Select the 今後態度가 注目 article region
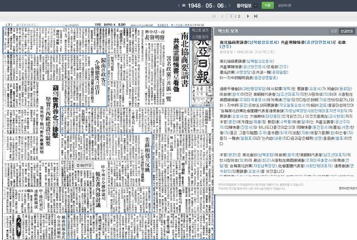This screenshot has width=357, height=240. click(97, 77)
